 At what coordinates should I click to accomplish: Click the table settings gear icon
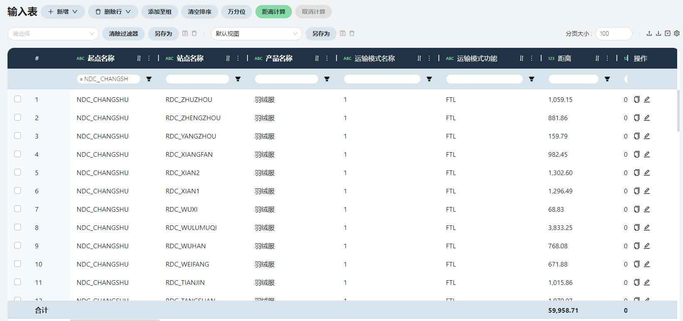(x=677, y=33)
